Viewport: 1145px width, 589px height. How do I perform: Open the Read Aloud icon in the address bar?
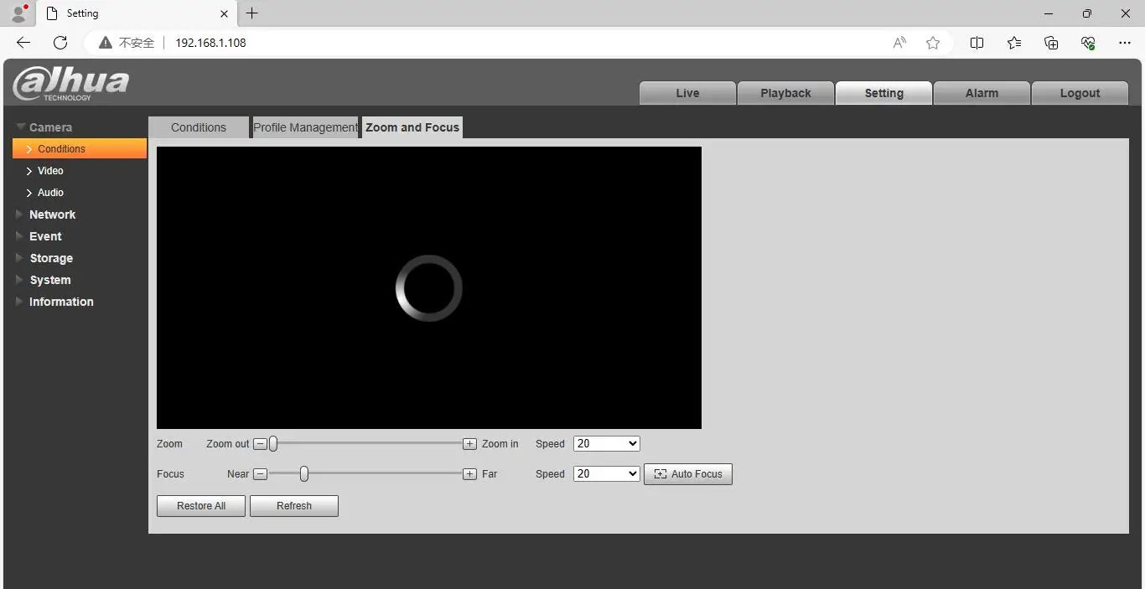click(899, 43)
